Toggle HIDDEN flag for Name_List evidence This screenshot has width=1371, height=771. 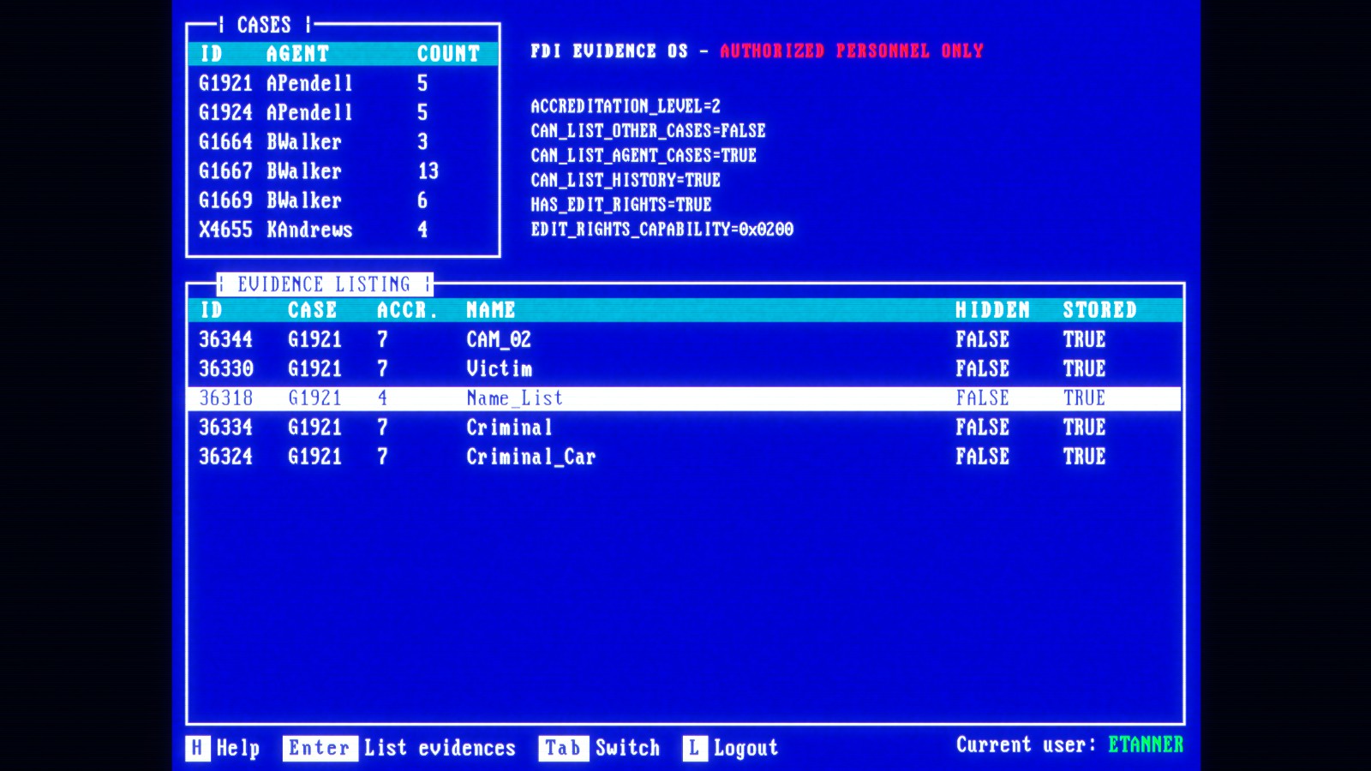point(982,397)
